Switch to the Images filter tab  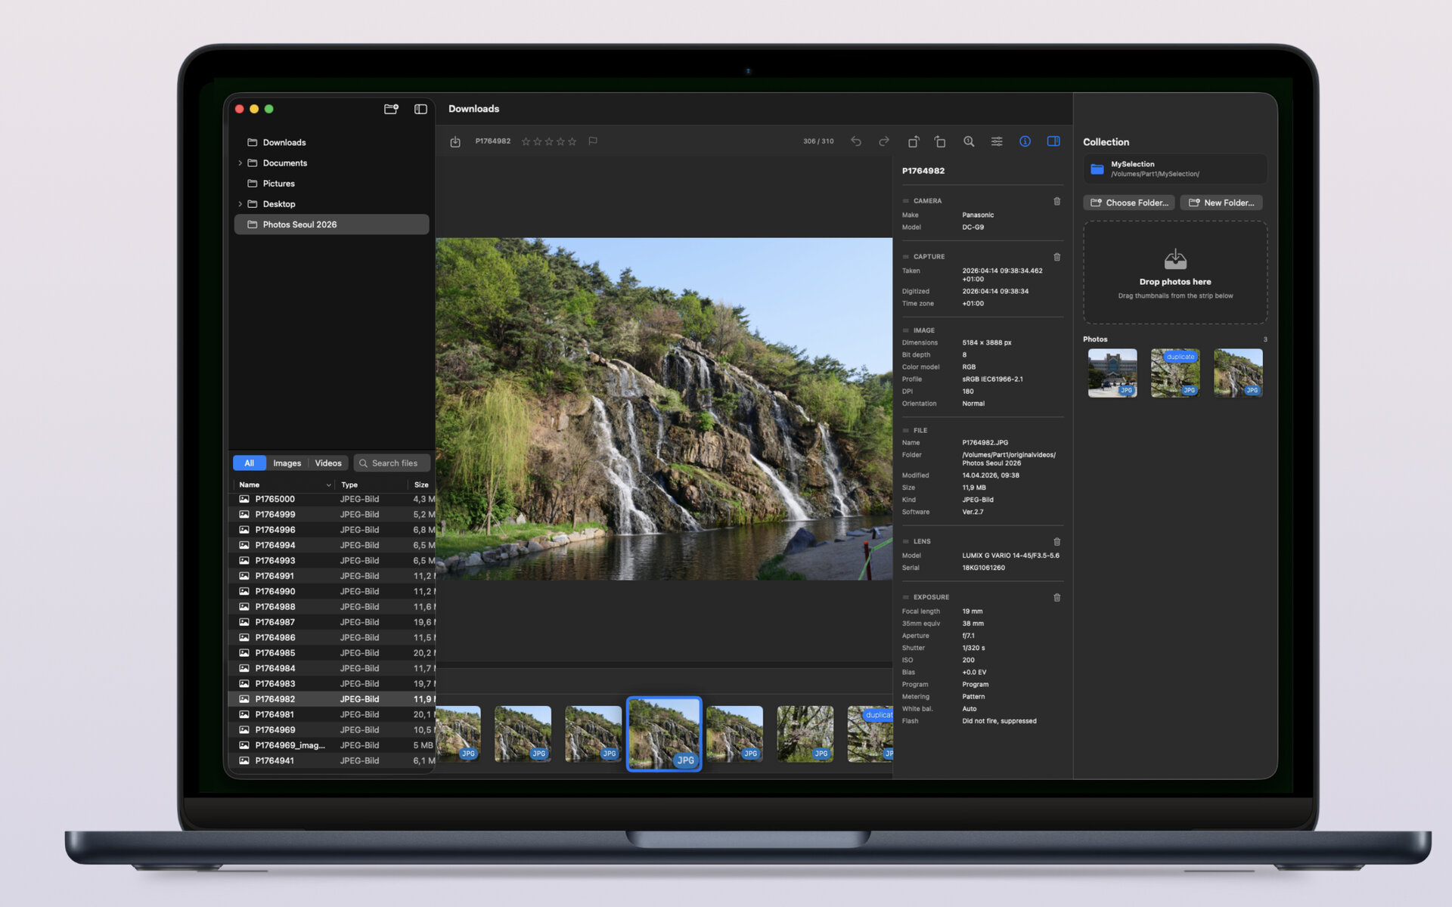pos(287,463)
